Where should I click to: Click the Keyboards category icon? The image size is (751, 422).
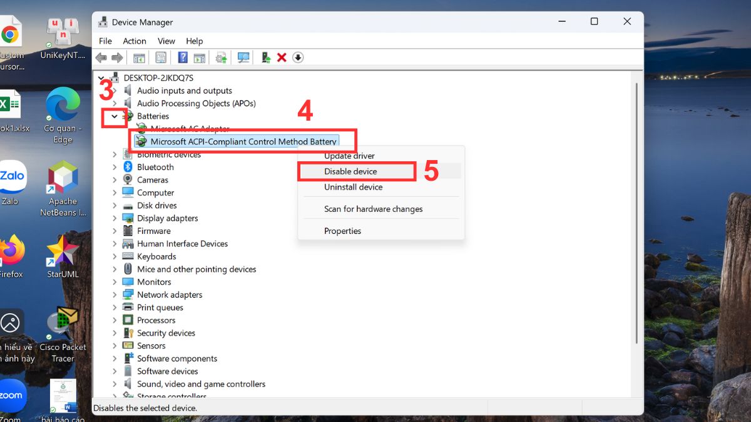(x=128, y=256)
